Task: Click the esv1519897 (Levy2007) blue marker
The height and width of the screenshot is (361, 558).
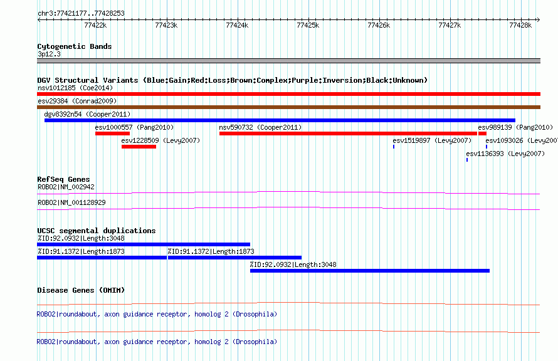Action: point(394,147)
